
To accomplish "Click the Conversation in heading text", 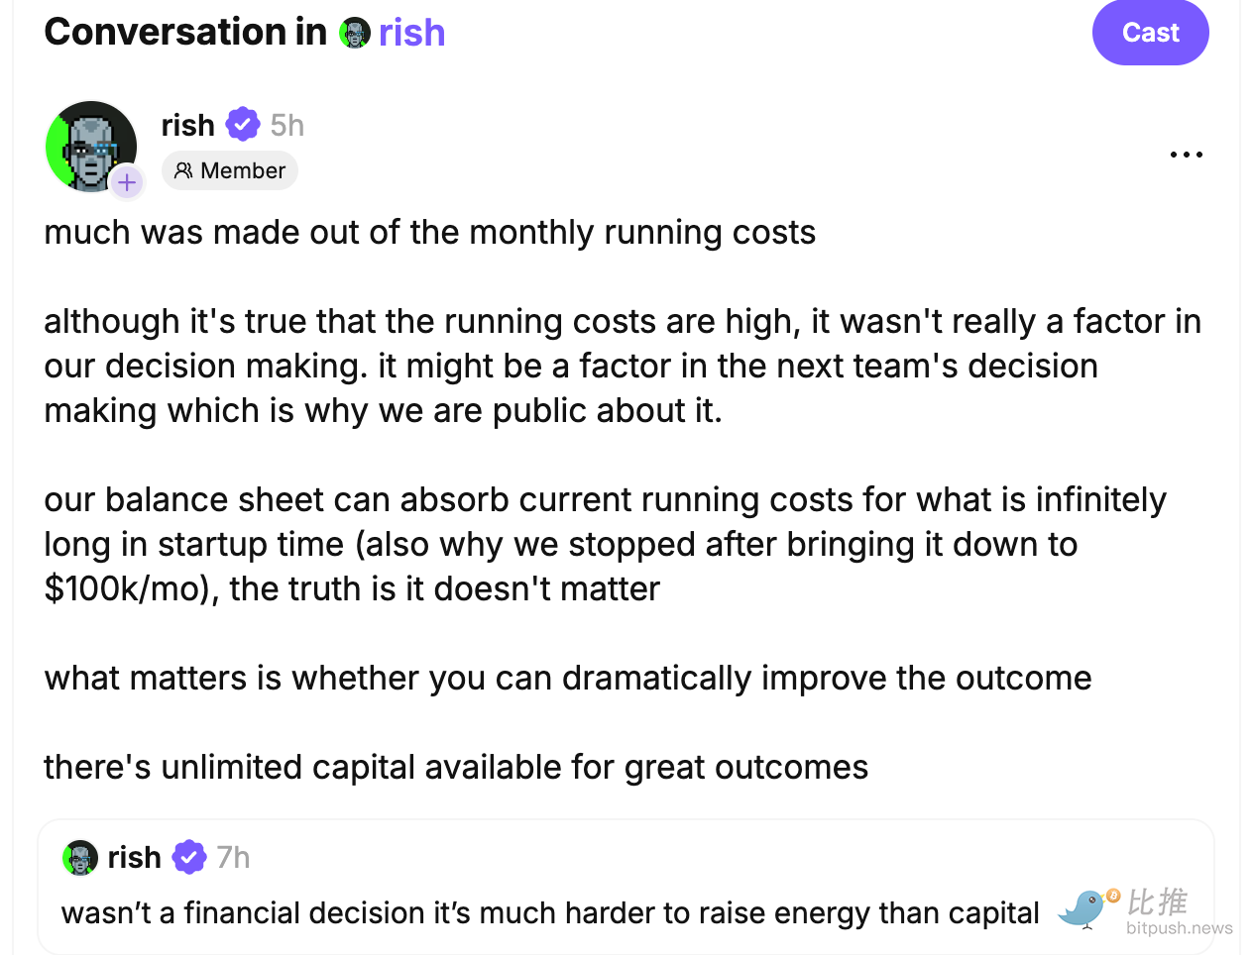I will click(x=185, y=32).
